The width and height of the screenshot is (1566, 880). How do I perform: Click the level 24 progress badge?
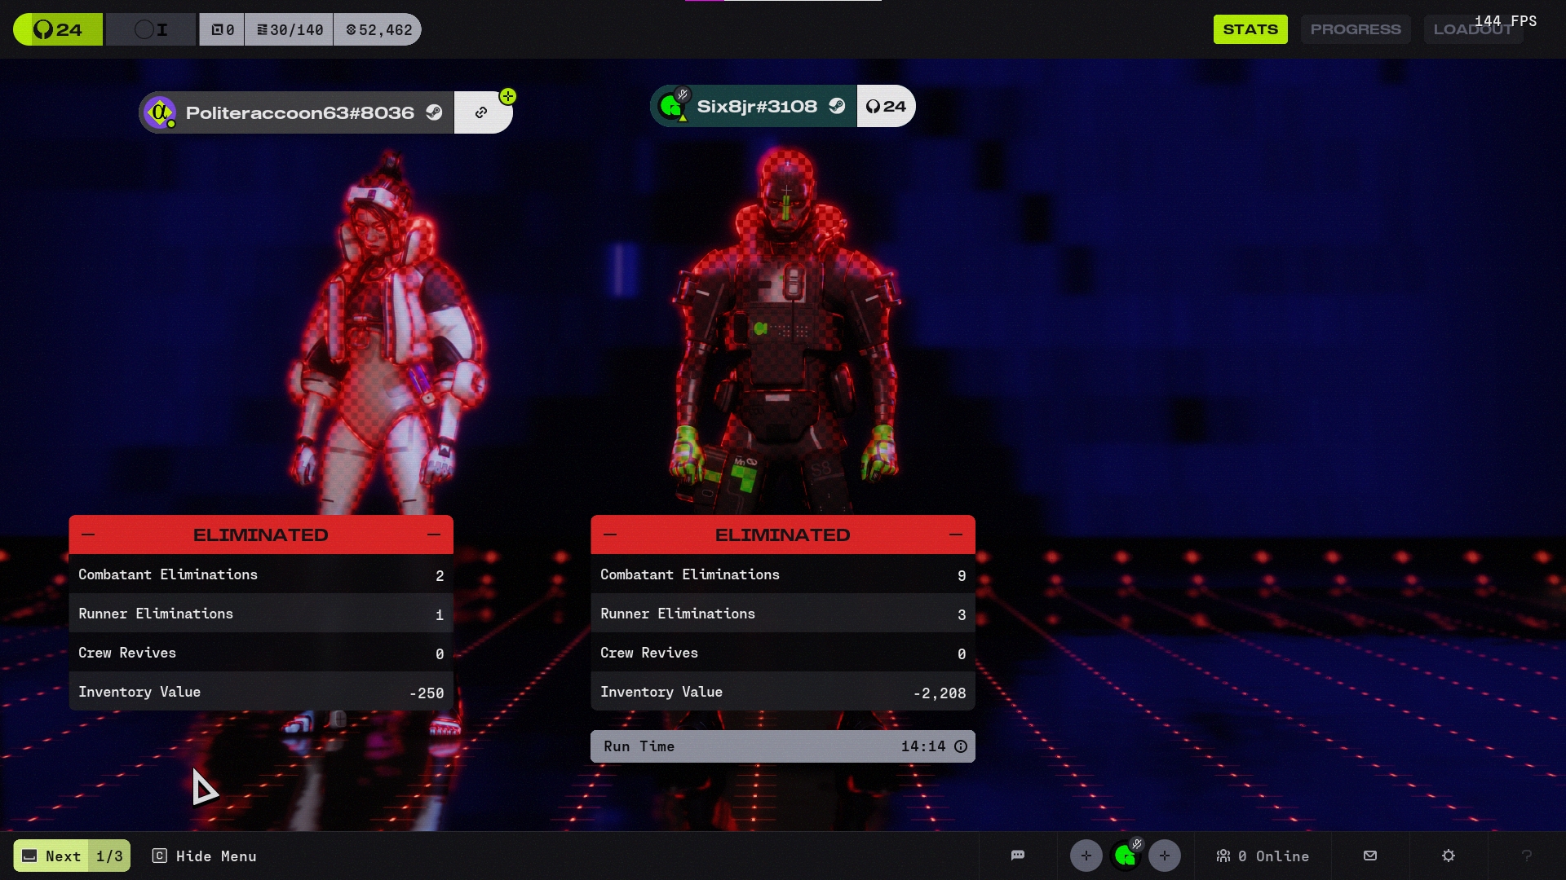58,29
